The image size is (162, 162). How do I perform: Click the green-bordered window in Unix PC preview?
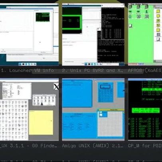coord(72,22)
